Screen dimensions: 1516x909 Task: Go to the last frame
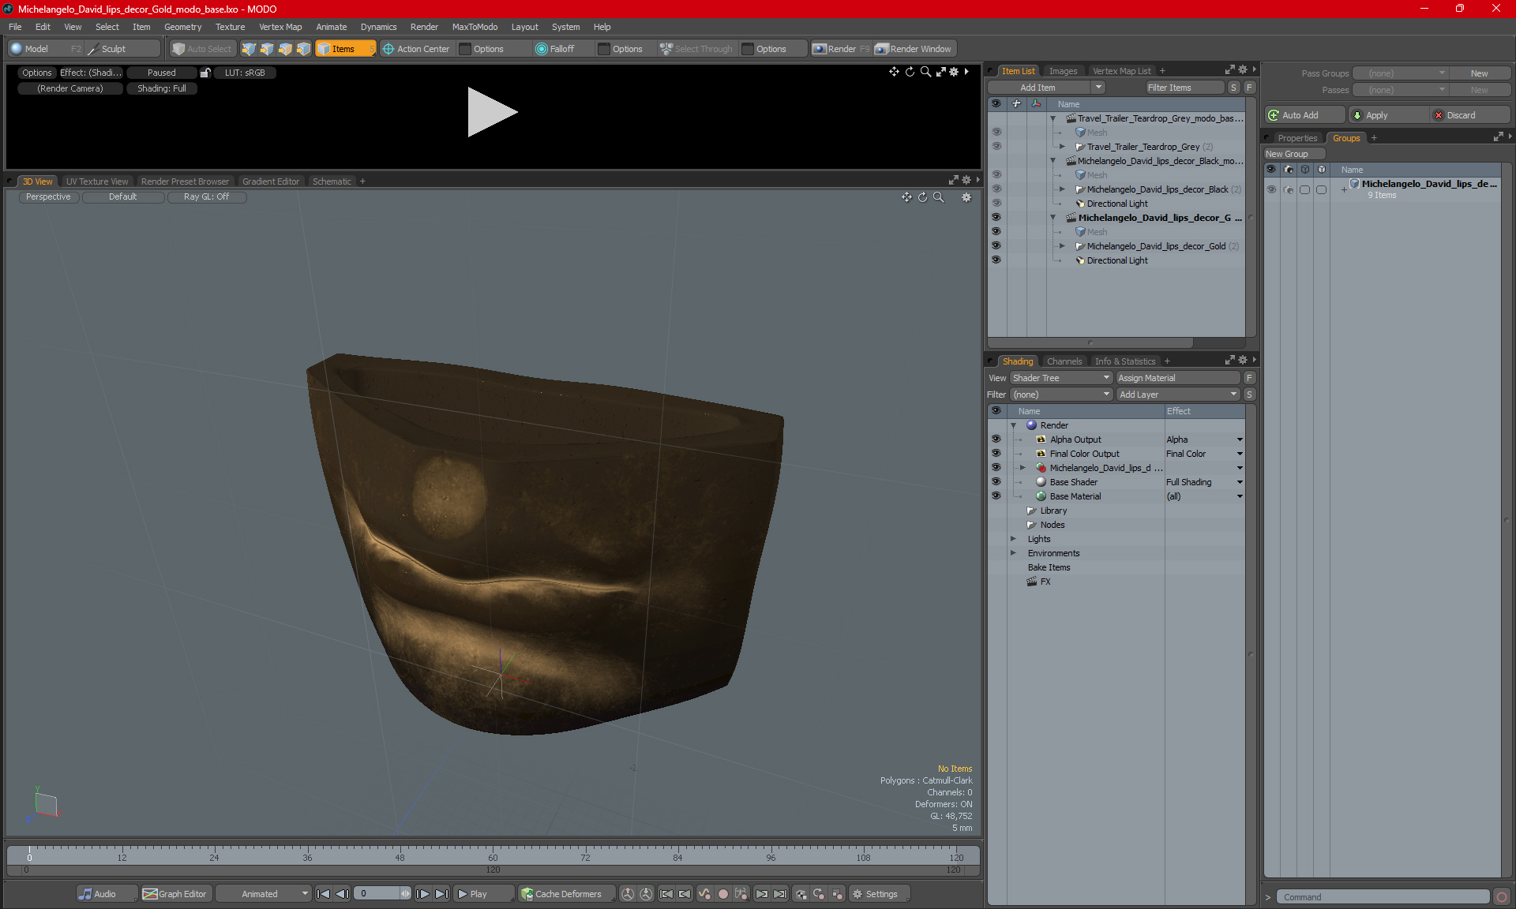(x=442, y=894)
